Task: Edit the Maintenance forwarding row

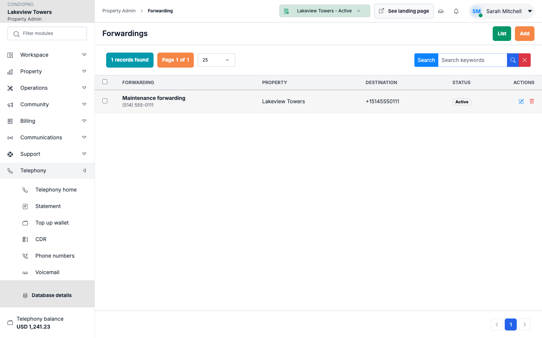Action: click(521, 101)
